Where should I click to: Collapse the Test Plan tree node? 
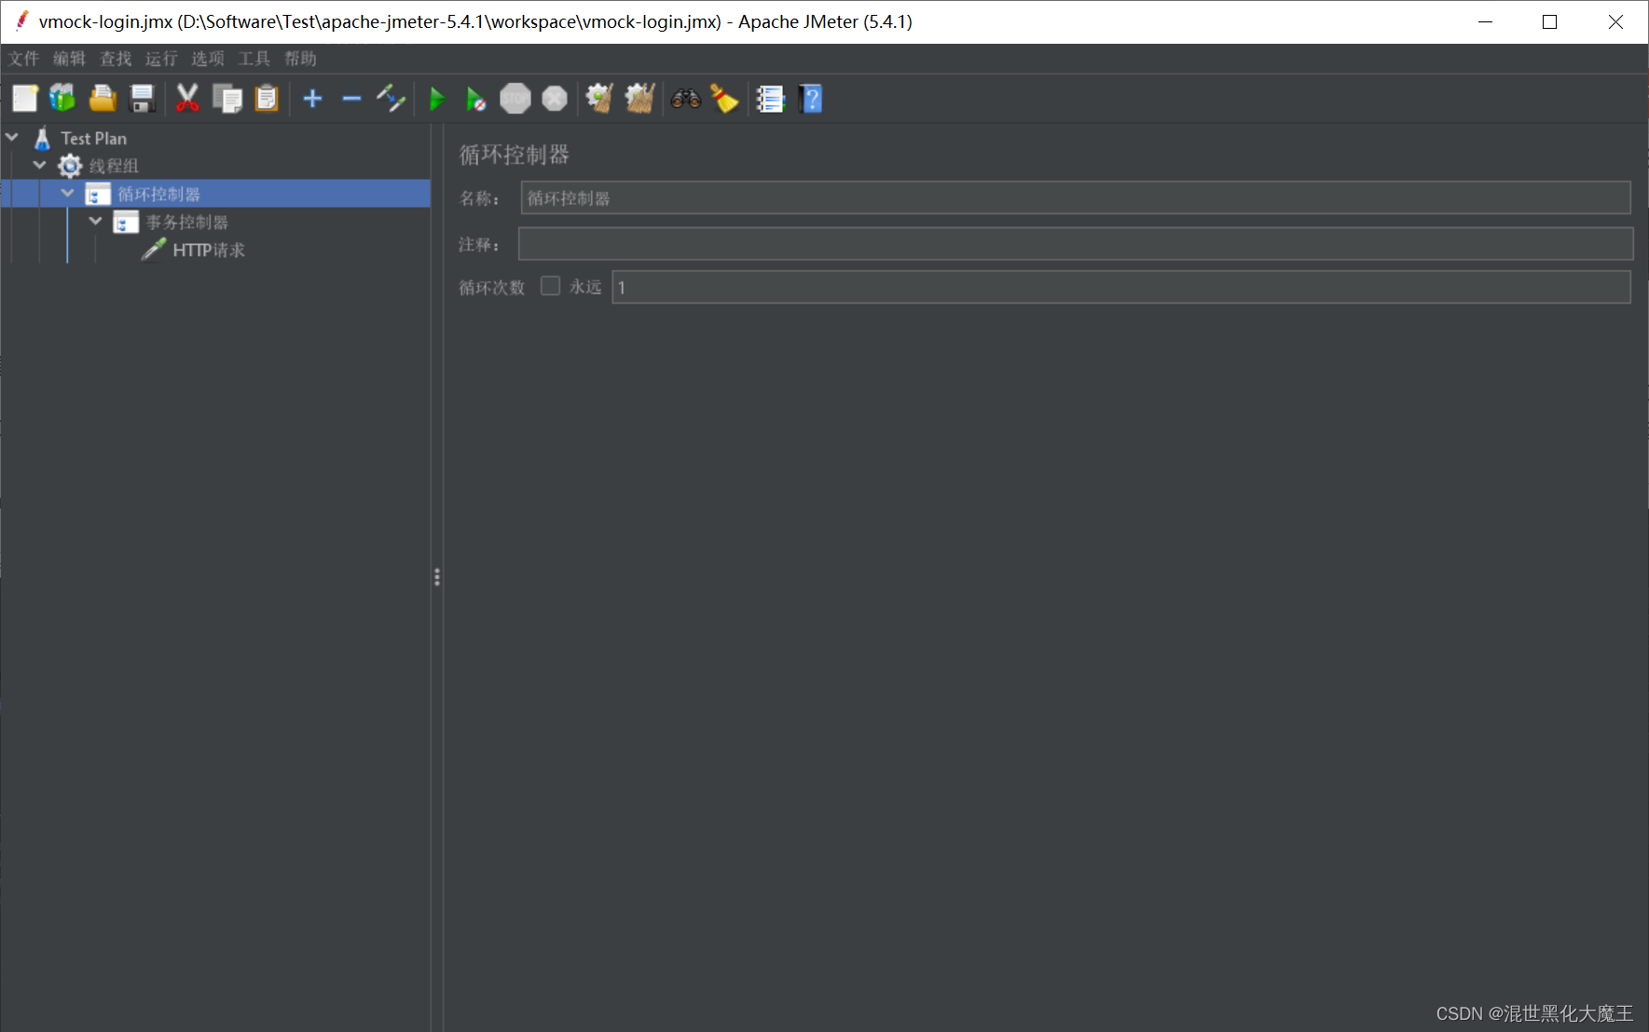tap(12, 137)
